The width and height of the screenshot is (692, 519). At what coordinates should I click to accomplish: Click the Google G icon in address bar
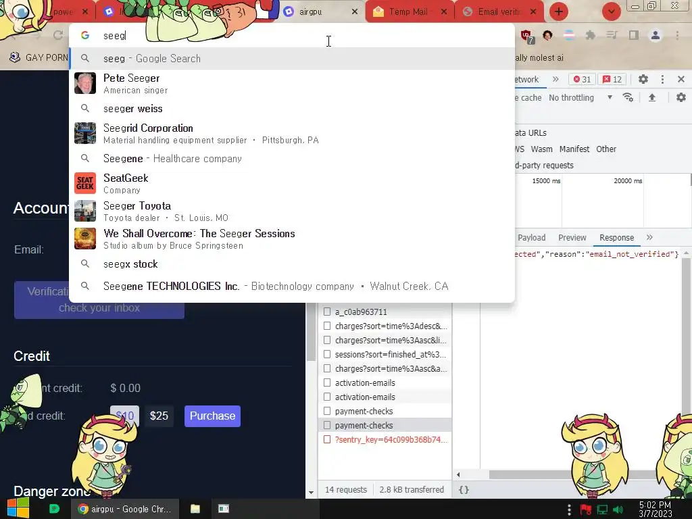(x=85, y=35)
